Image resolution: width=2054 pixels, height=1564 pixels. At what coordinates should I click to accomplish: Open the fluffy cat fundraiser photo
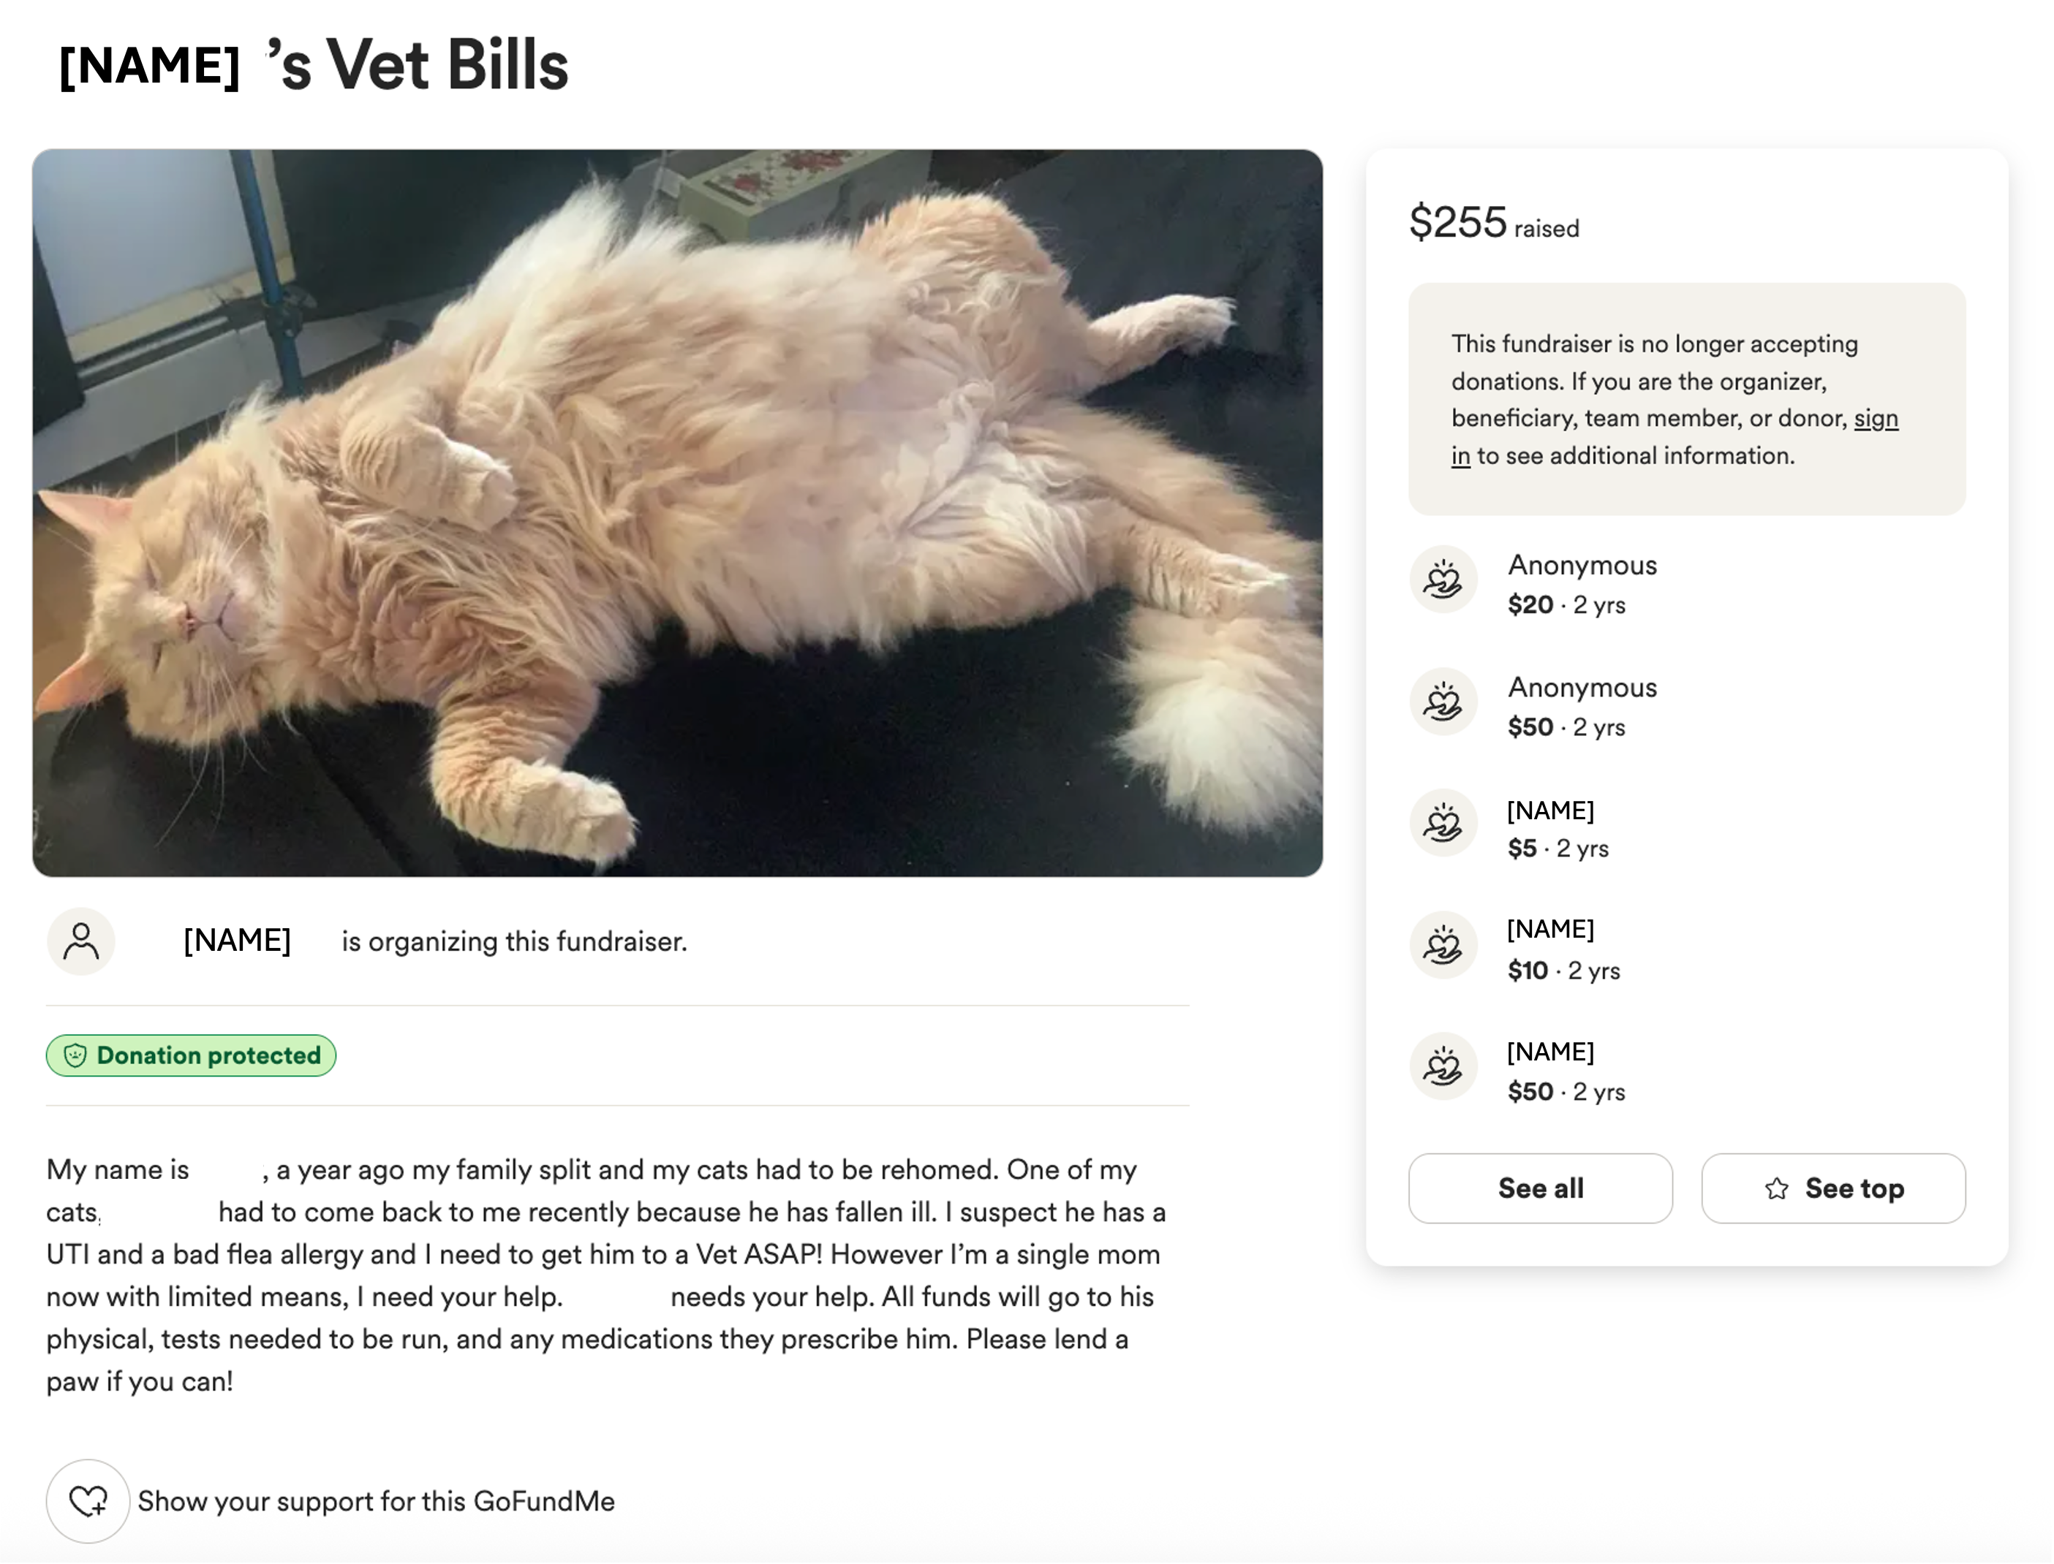click(x=677, y=513)
